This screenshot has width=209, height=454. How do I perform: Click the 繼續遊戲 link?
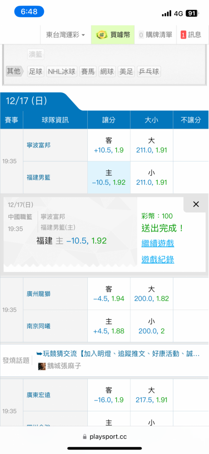point(157,243)
